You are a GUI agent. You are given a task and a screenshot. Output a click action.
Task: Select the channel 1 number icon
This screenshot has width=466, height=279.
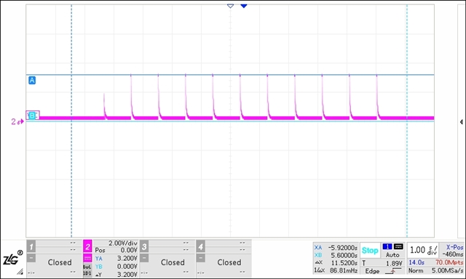31,246
